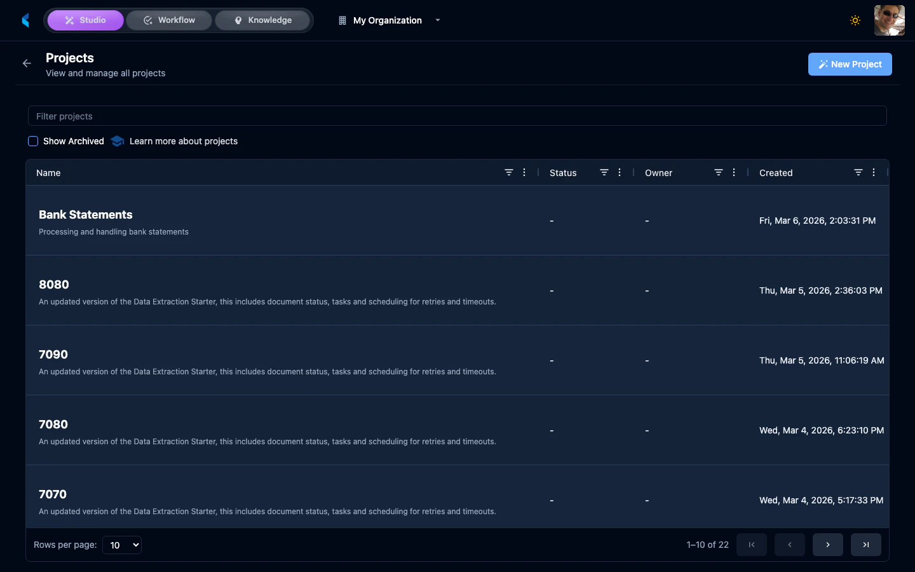This screenshot has width=915, height=572.
Task: Open the Status column filter icon
Action: point(604,172)
